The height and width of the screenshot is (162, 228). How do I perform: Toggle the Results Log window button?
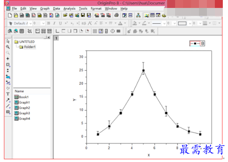coord(152,15)
